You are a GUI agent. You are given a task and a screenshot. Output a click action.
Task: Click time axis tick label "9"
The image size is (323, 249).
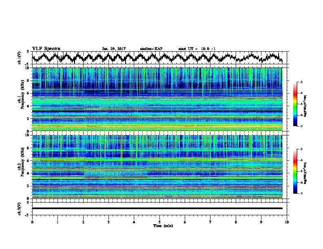(261, 222)
